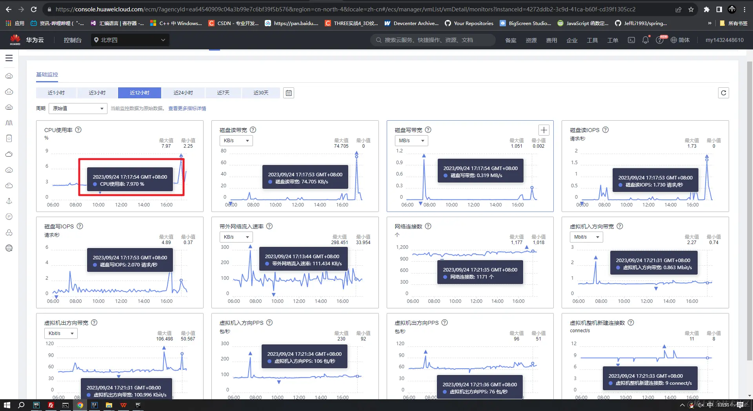Viewport: 753px width, 411px height.
Task: Focus the 搜索云服务 search field
Action: tap(433, 40)
